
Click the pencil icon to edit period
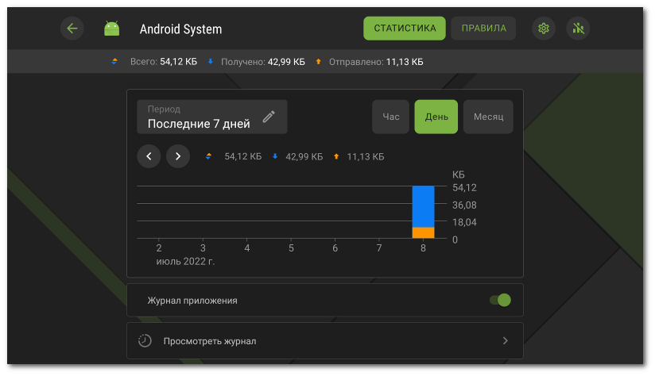(269, 117)
